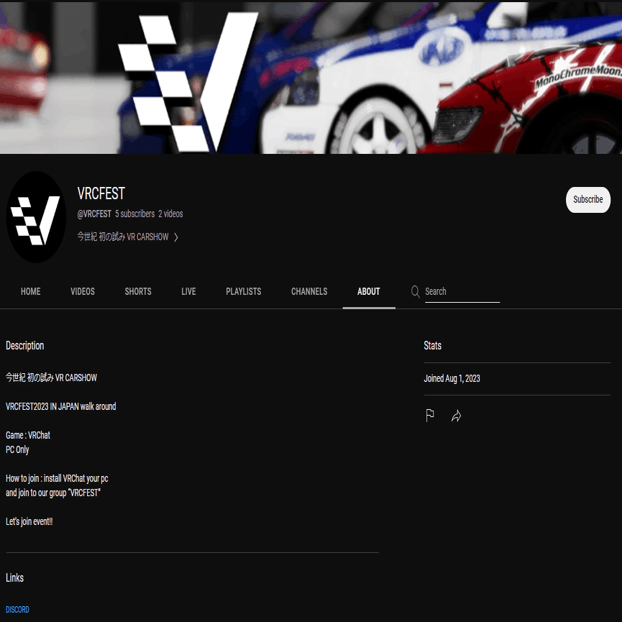Click the VRCFEST channel title
This screenshot has width=622, height=622.
tap(101, 193)
